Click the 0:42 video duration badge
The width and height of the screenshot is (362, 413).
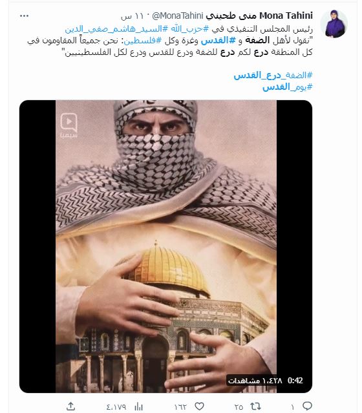pyautogui.click(x=295, y=381)
